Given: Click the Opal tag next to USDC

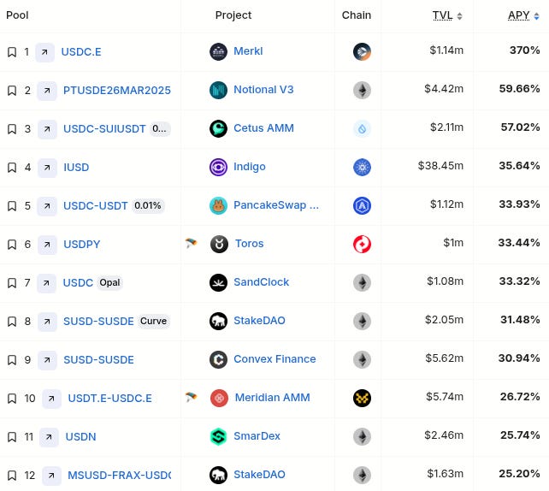Looking at the screenshot, I should [109, 283].
